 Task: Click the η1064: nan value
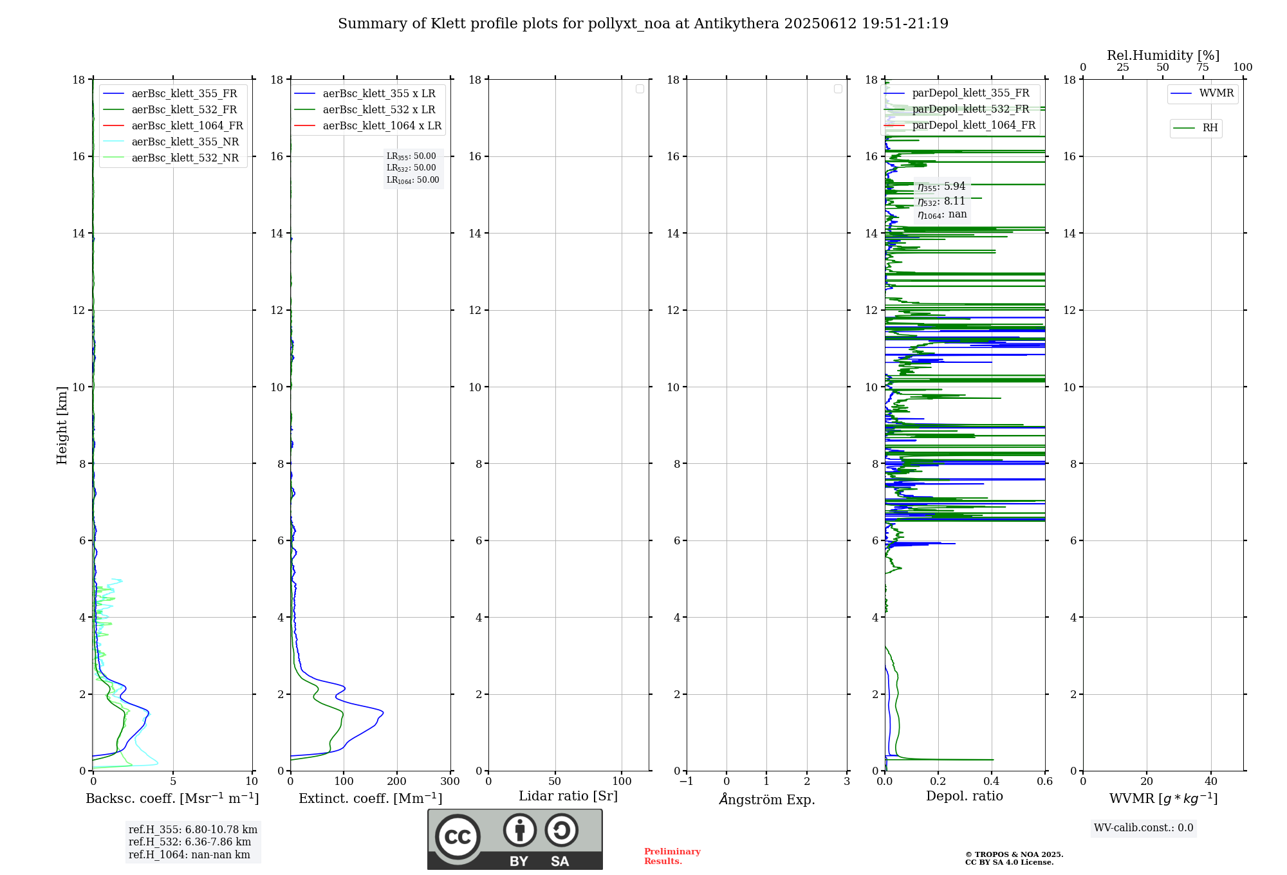(x=942, y=215)
